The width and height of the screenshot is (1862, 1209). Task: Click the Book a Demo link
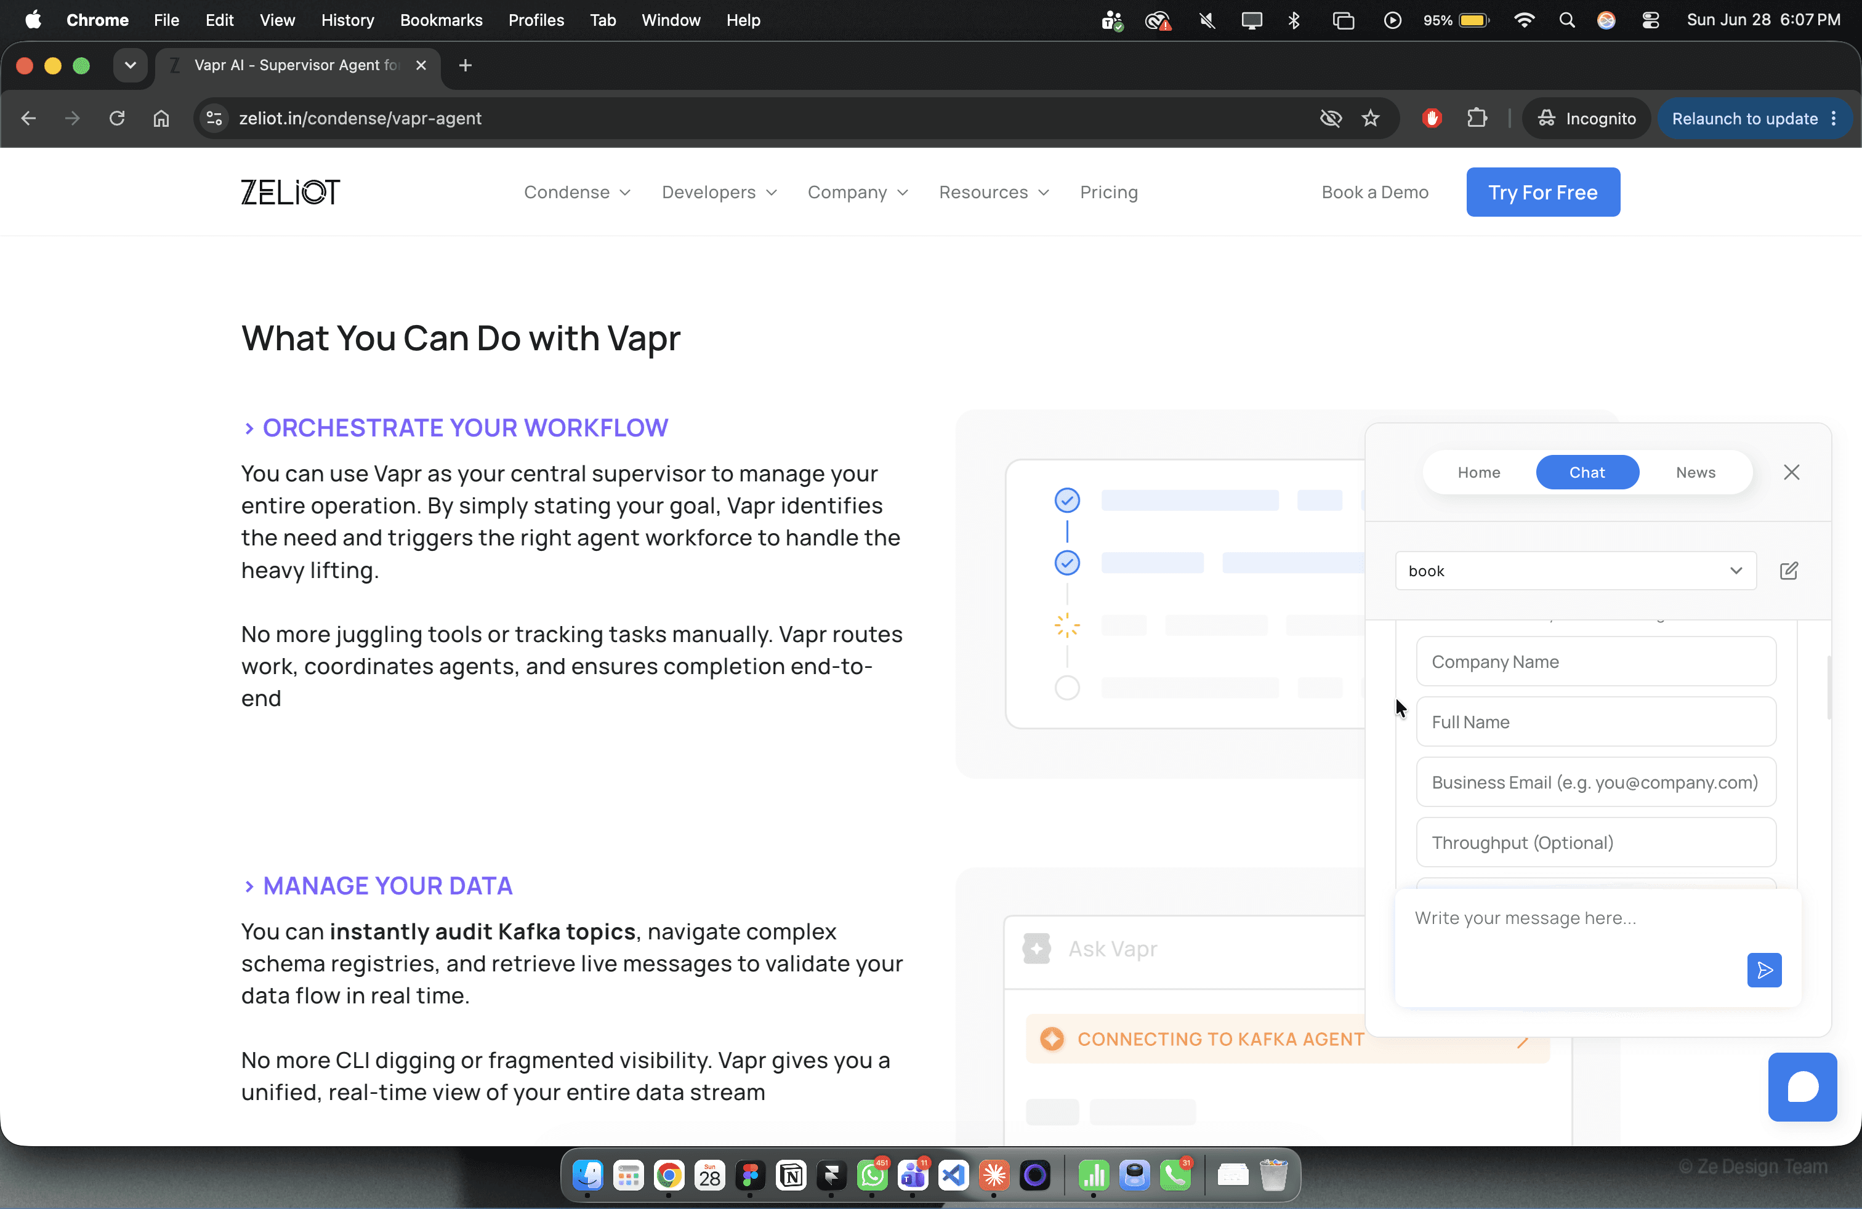pos(1374,193)
